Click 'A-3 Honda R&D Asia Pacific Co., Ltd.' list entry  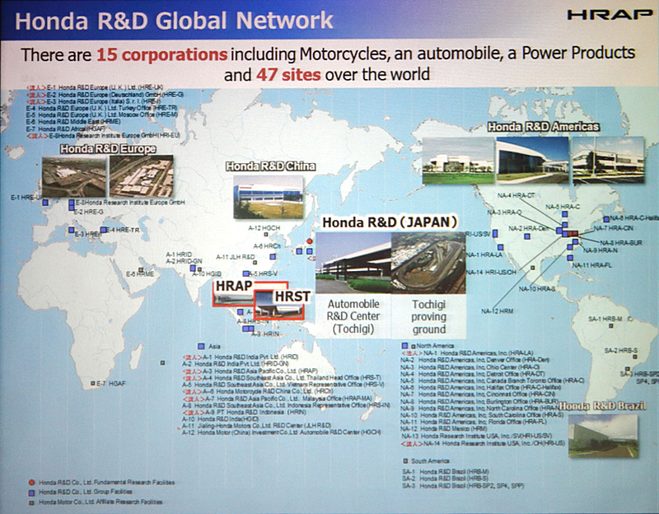pos(250,371)
